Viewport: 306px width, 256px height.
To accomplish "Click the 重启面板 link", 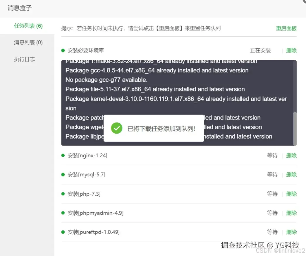I will point(286,28).
